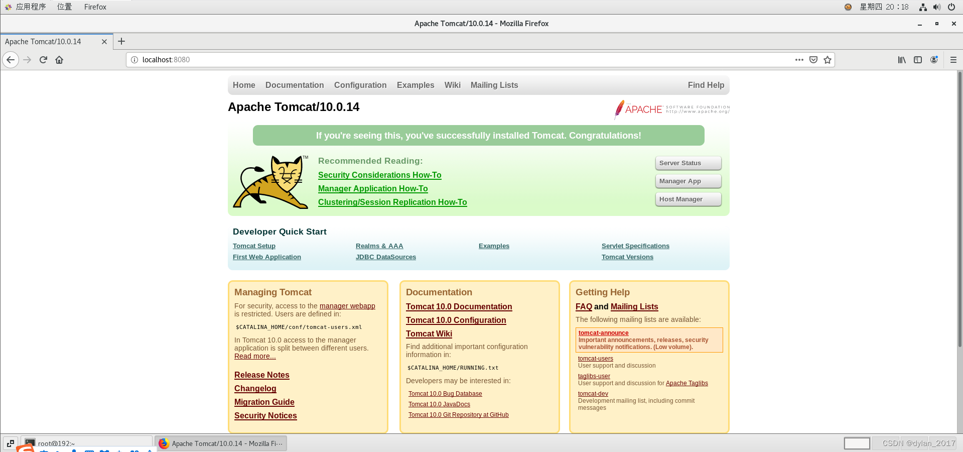The height and width of the screenshot is (452, 963).
Task: Open Tomcat 10.0 Bug Database link
Action: [445, 394]
